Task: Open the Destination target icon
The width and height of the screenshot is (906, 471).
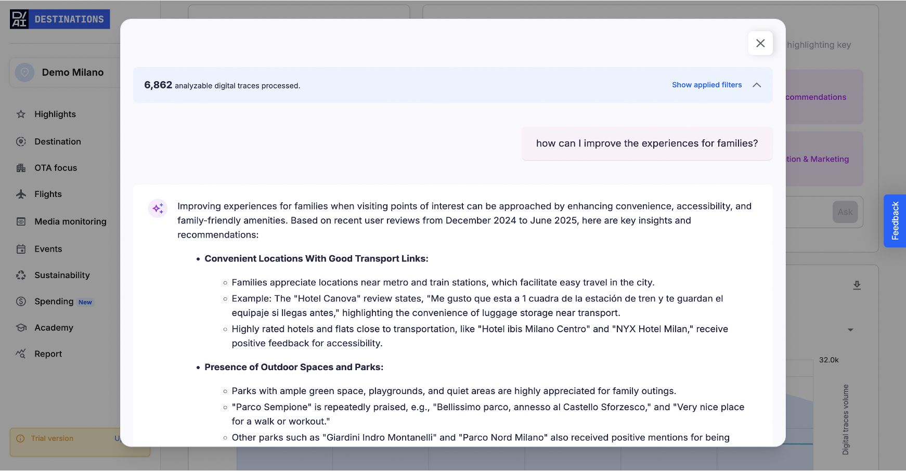Action: click(21, 141)
